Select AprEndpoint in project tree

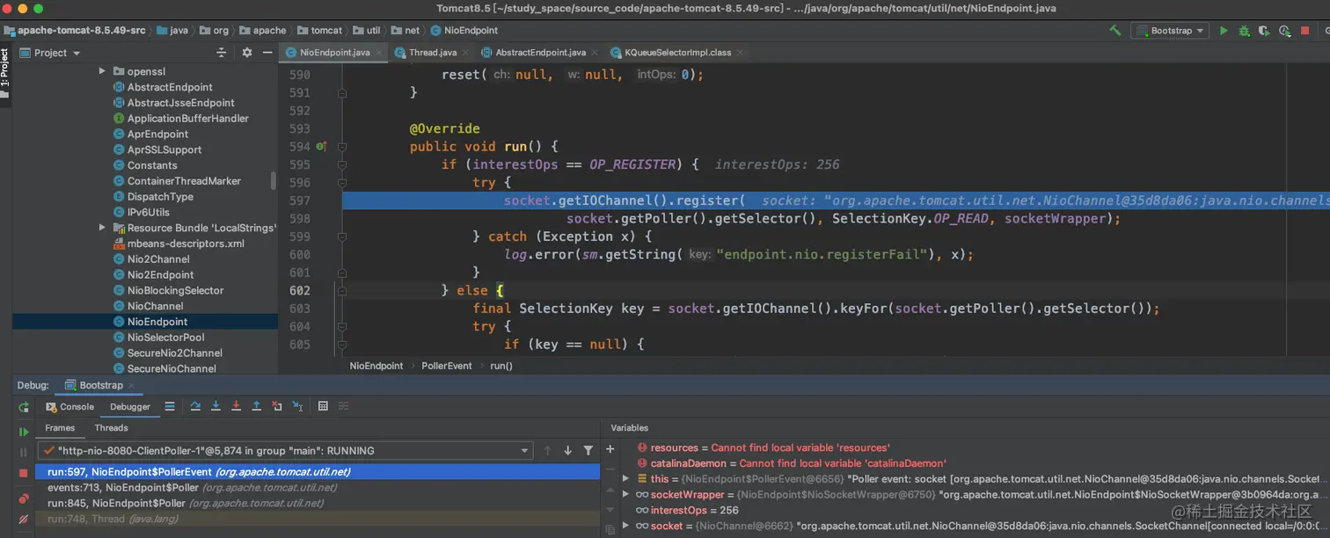coord(157,134)
